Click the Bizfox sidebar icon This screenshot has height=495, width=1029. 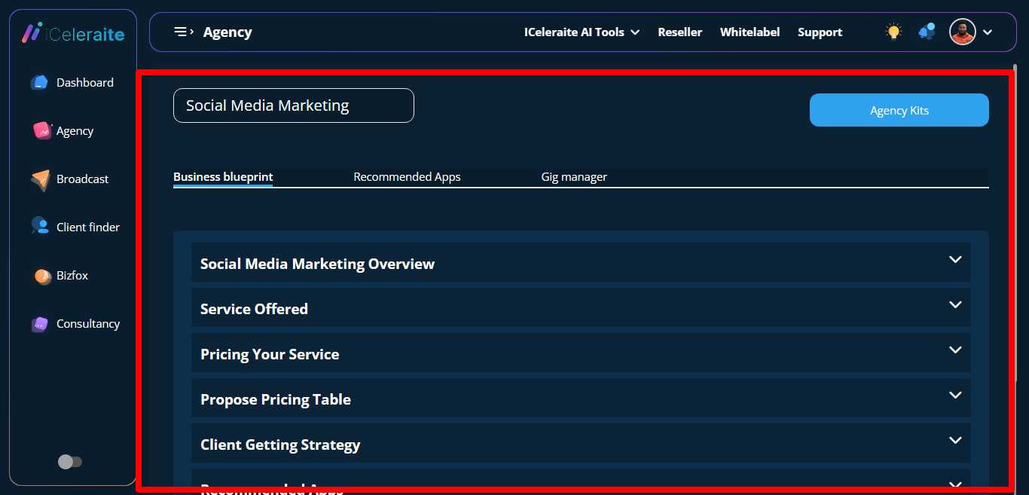pyautogui.click(x=43, y=276)
